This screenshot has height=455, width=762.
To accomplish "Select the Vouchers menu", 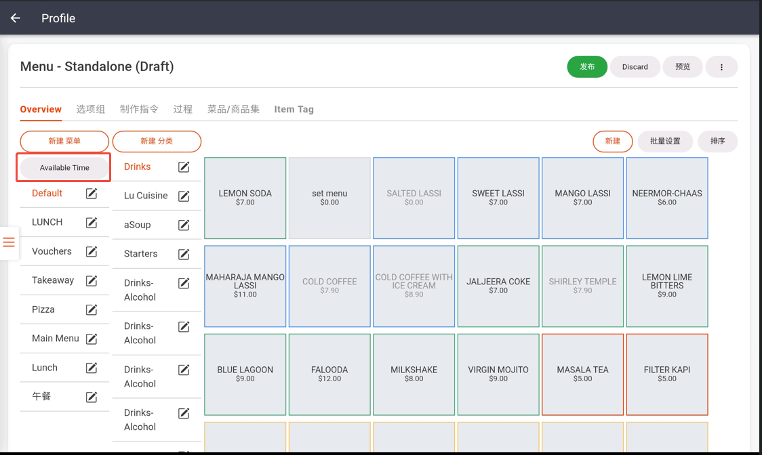I will [52, 252].
